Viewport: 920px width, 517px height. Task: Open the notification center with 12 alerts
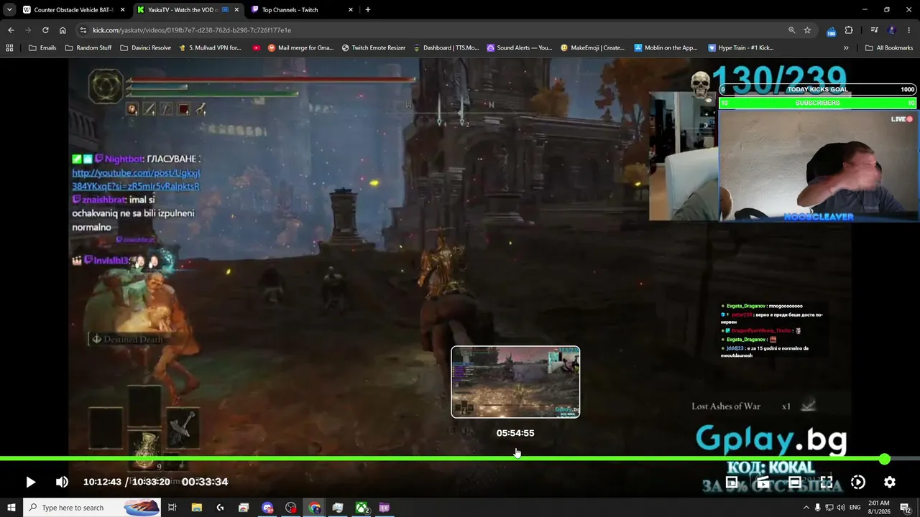click(907, 508)
